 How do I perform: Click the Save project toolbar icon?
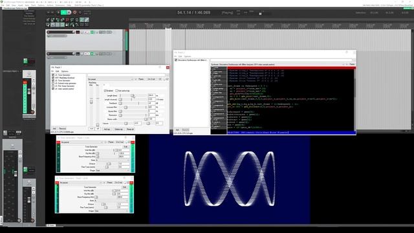[58, 20]
